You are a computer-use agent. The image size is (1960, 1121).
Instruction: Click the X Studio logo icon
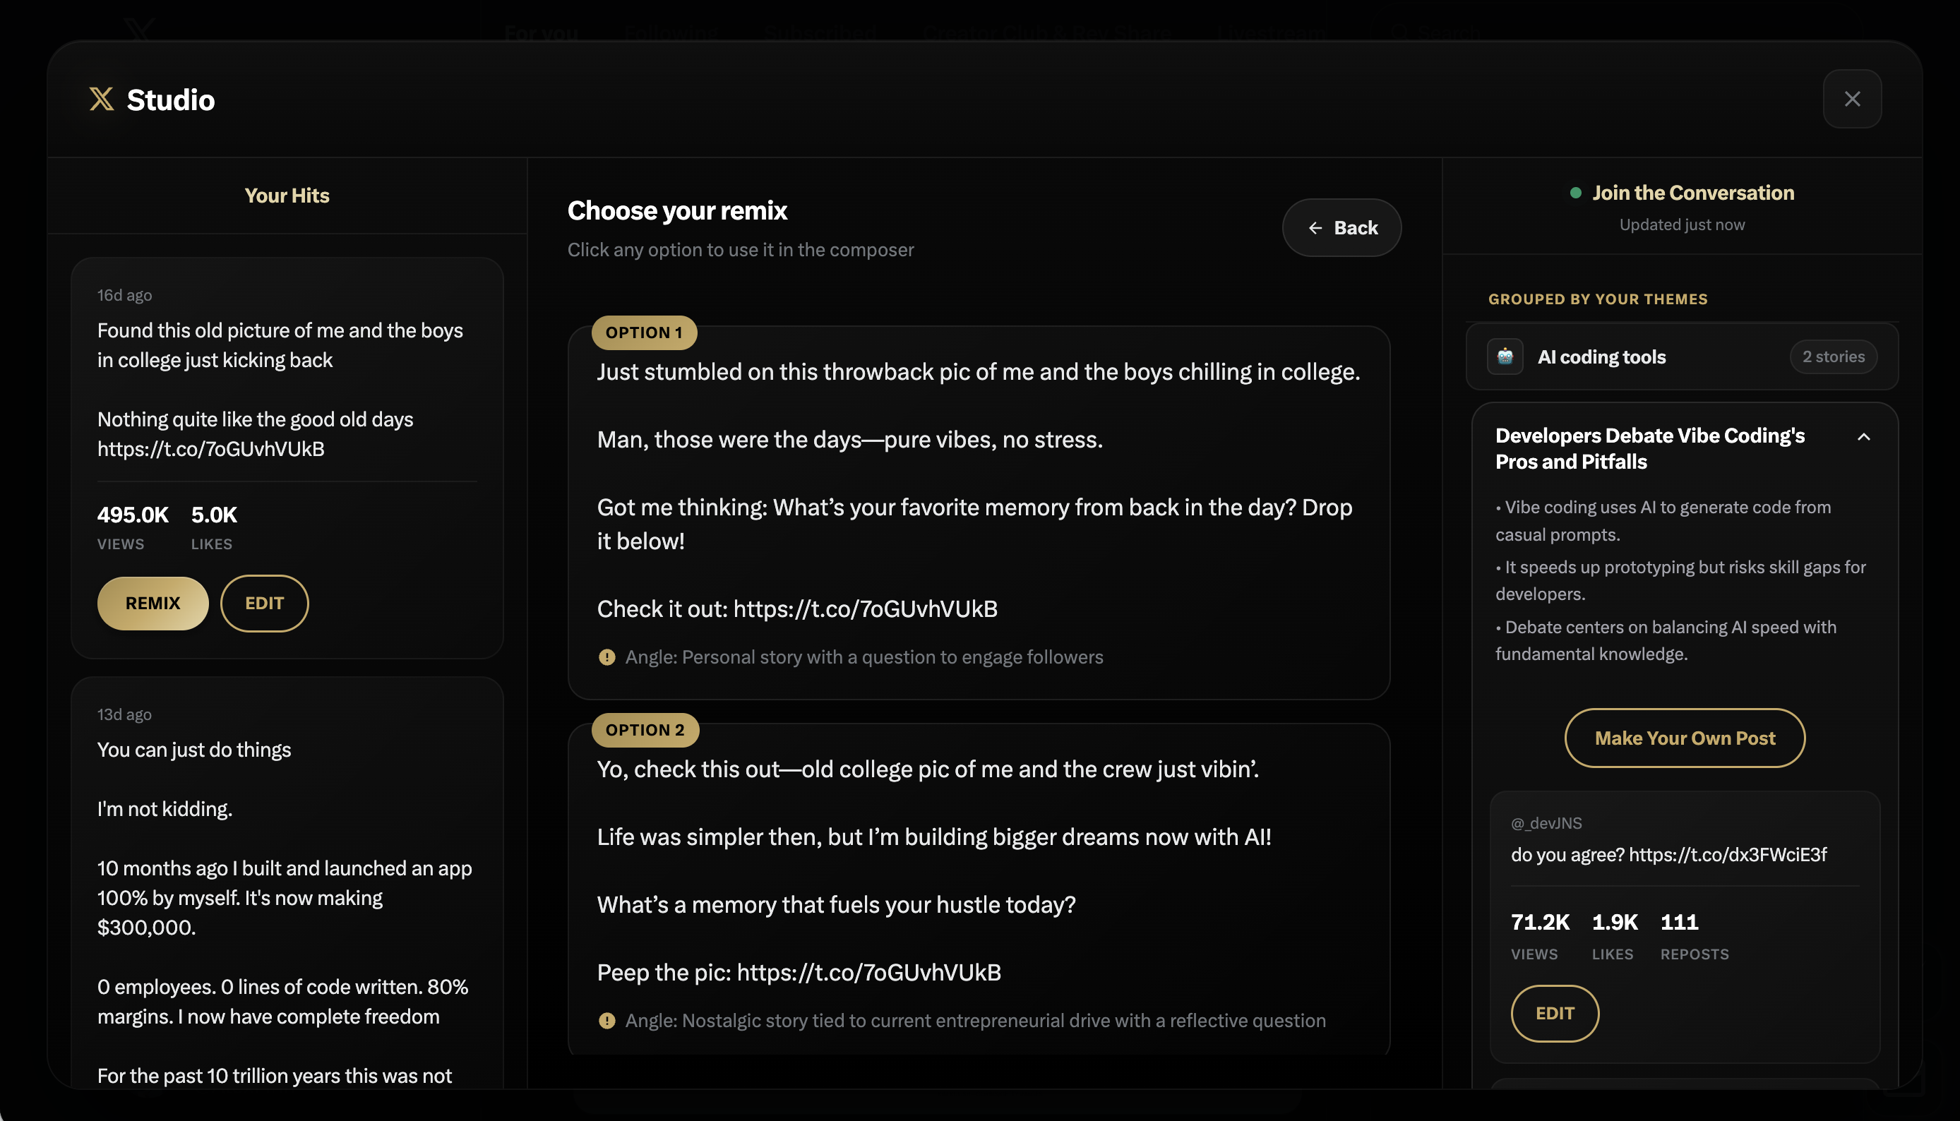pos(101,100)
